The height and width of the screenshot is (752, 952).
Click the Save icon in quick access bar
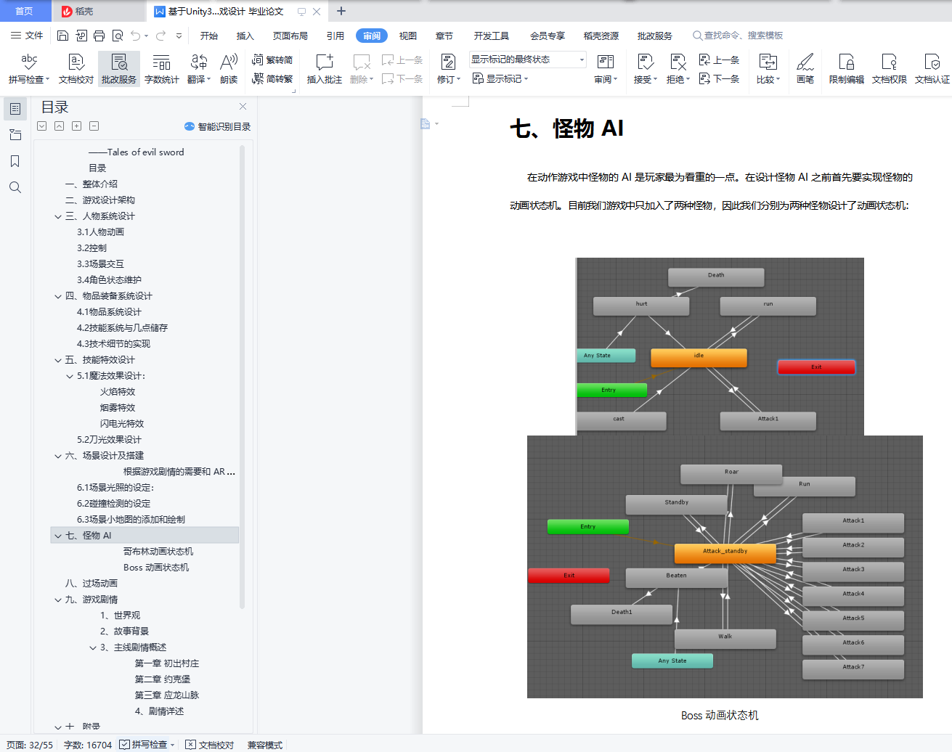coord(62,36)
